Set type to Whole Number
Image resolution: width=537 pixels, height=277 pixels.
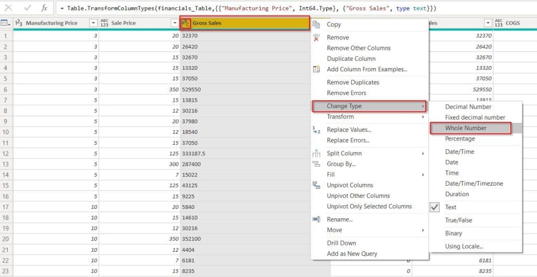[466, 128]
